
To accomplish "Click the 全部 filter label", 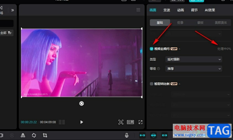I will point(3,33).
